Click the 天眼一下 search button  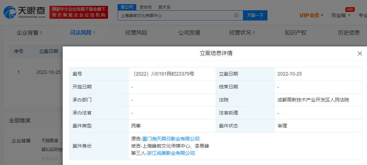(255, 15)
